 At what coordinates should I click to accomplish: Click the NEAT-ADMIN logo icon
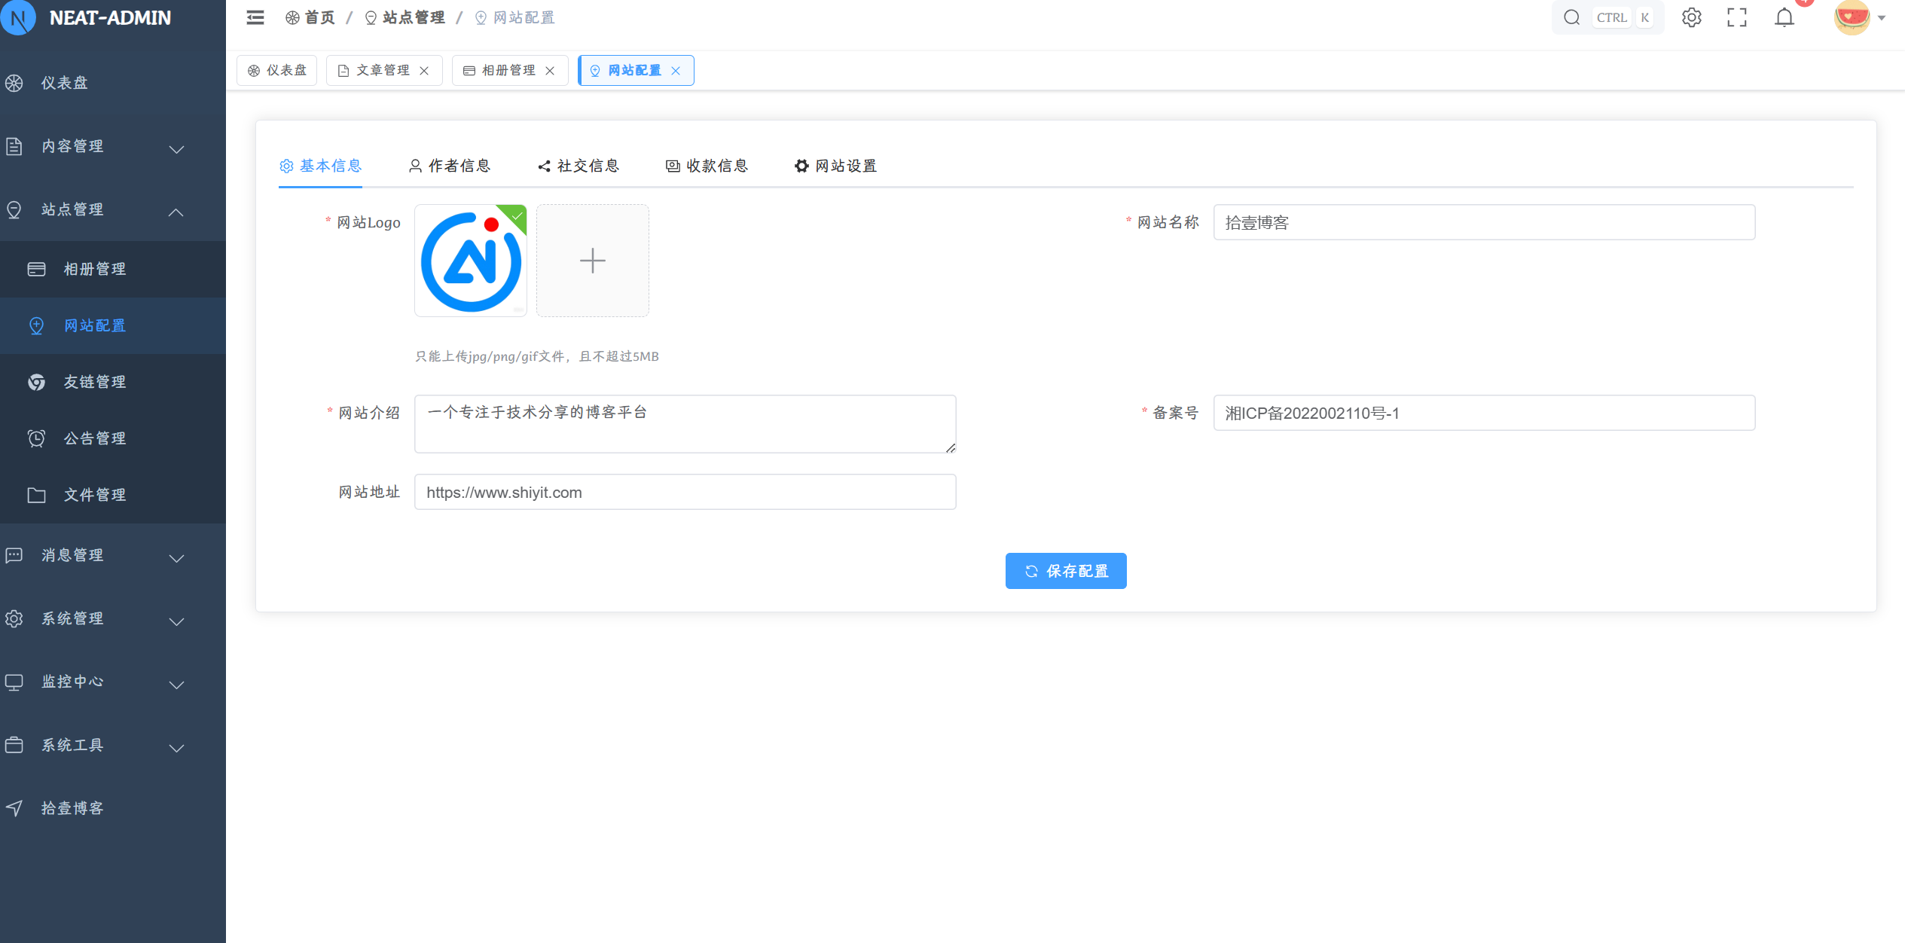[x=18, y=17]
